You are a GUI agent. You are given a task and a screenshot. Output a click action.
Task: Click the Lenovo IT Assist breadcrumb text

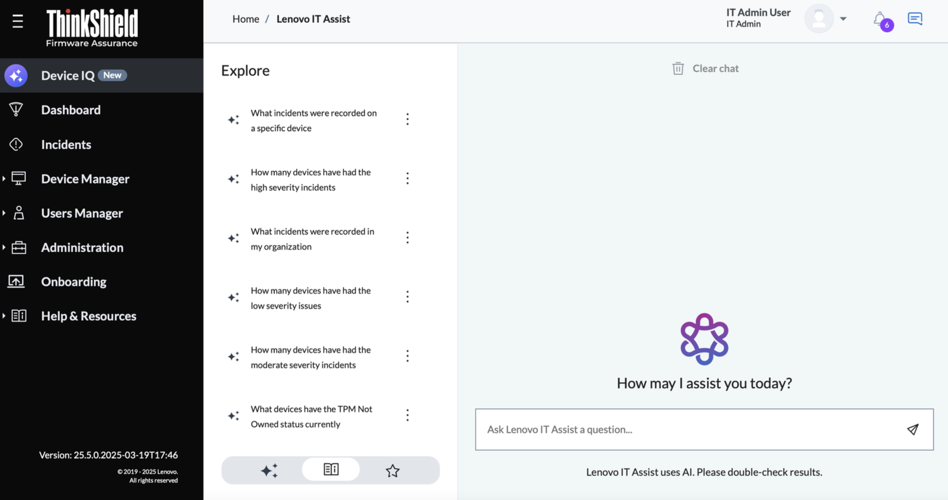click(x=313, y=19)
